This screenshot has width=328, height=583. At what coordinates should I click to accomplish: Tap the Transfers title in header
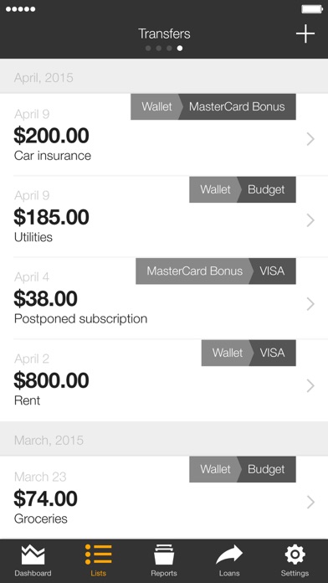click(164, 34)
